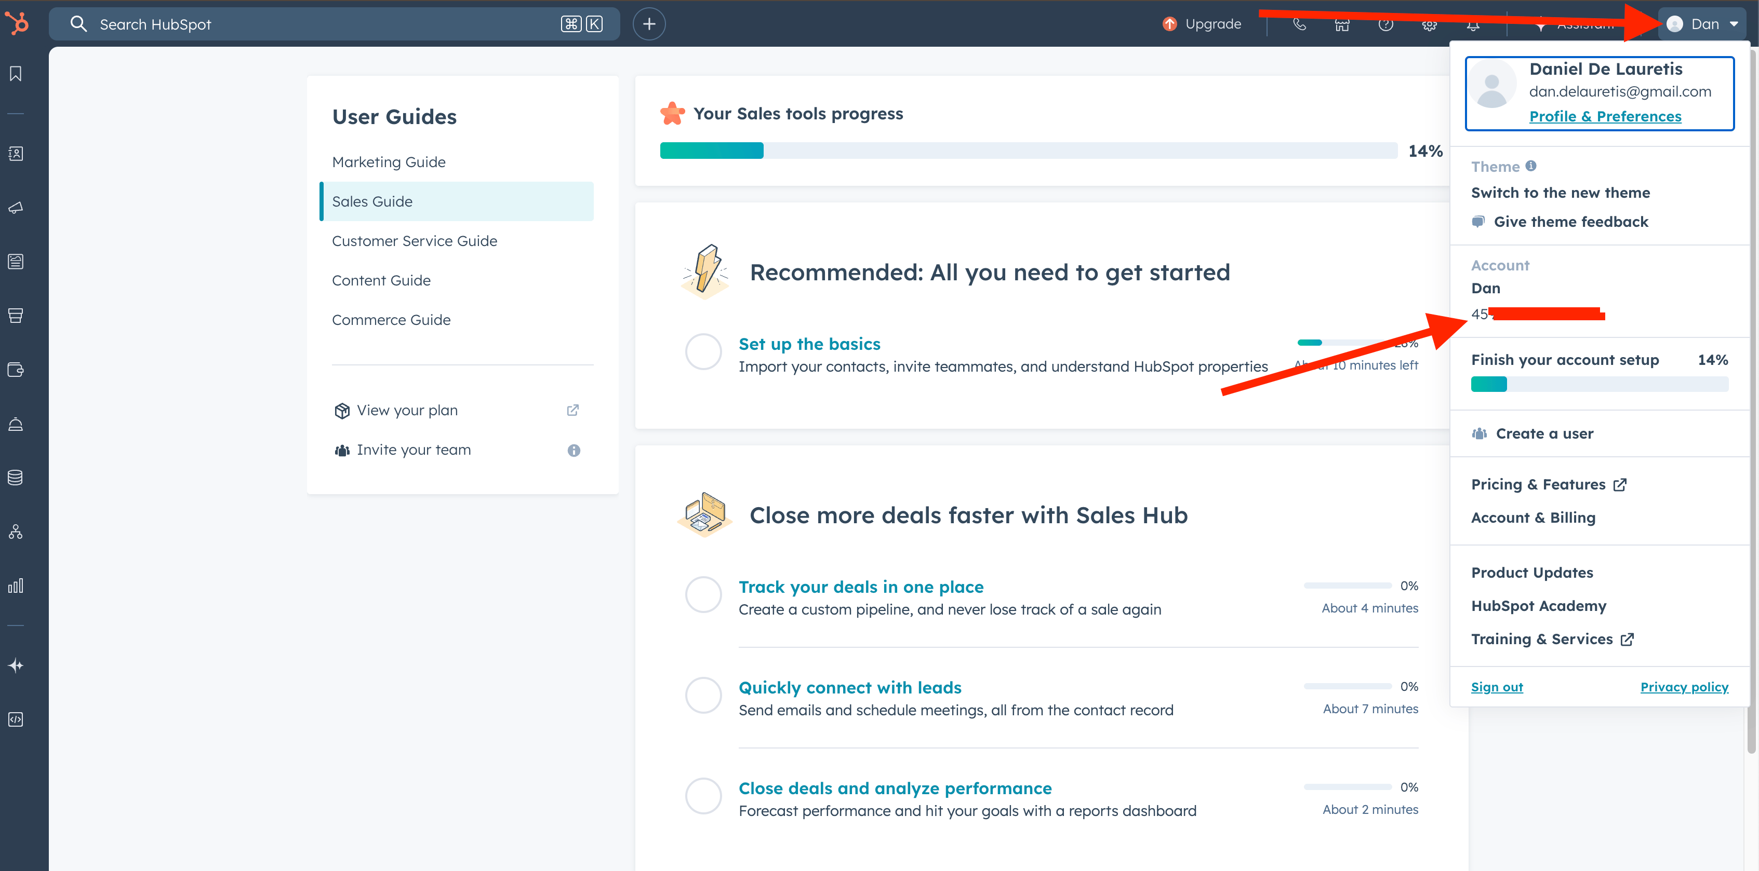Image resolution: width=1759 pixels, height=871 pixels.
Task: Click the Sales tools progress bar
Action: pos(1029,151)
